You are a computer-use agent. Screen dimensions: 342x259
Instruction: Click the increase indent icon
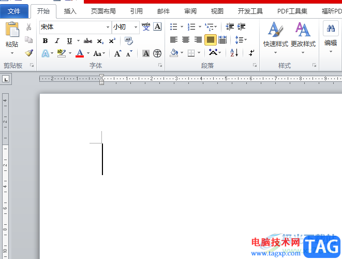(242, 26)
